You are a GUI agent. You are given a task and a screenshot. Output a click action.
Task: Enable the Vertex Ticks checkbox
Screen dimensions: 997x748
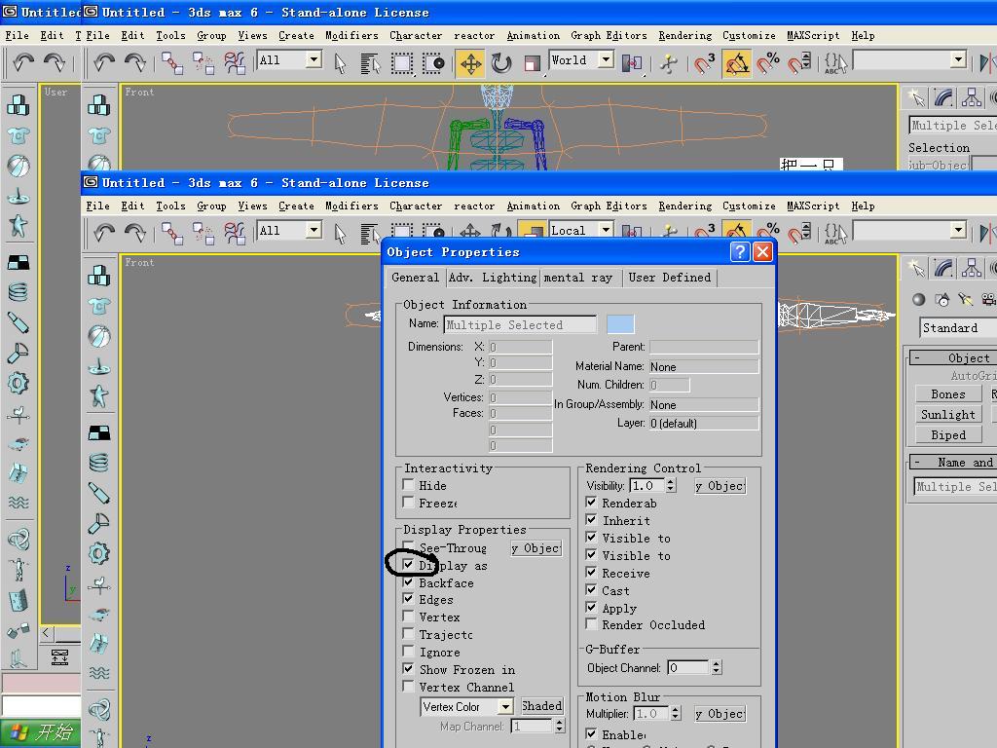[x=408, y=617]
